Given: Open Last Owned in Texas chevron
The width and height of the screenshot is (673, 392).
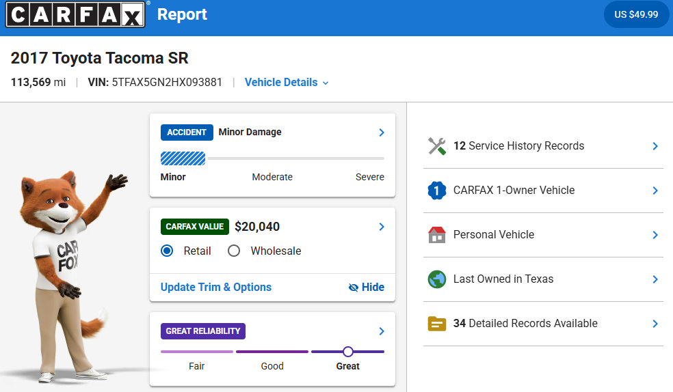Looking at the screenshot, I should click(x=655, y=279).
